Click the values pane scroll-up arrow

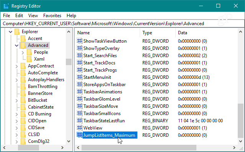(x=240, y=32)
